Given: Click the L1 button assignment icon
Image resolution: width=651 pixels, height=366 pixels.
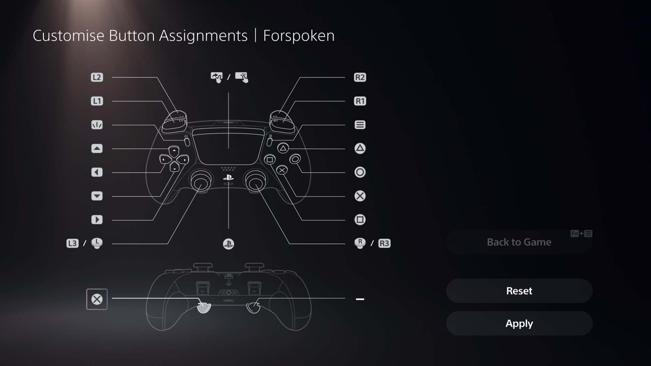Looking at the screenshot, I should pos(97,101).
